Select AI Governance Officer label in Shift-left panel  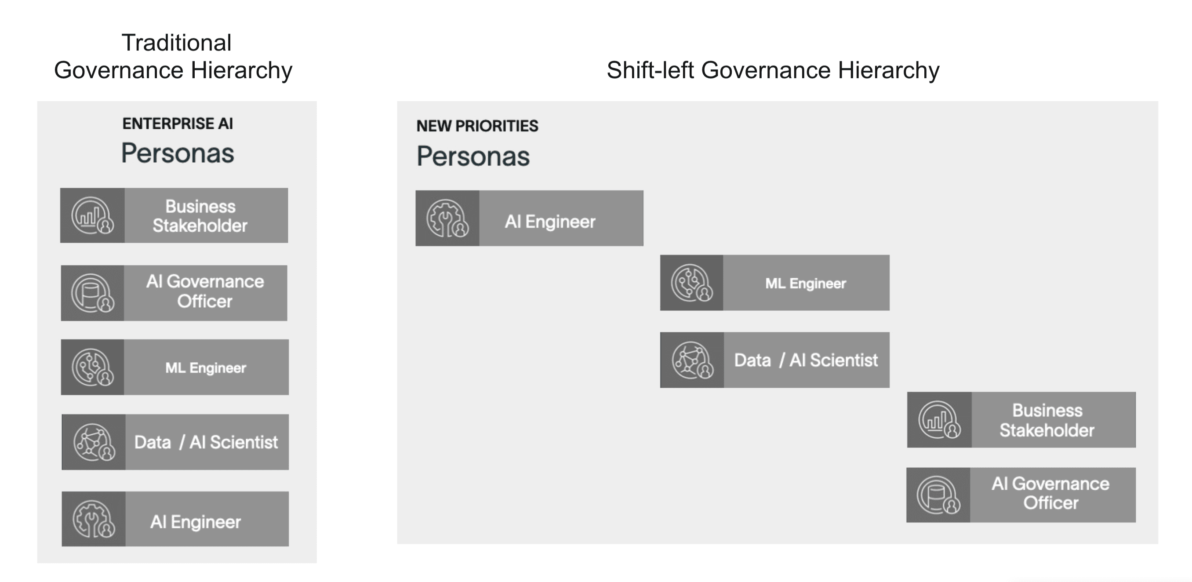pos(1050,493)
